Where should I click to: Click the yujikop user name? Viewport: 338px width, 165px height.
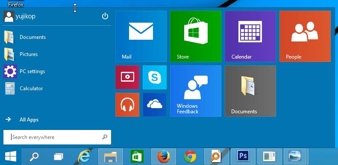(x=26, y=16)
